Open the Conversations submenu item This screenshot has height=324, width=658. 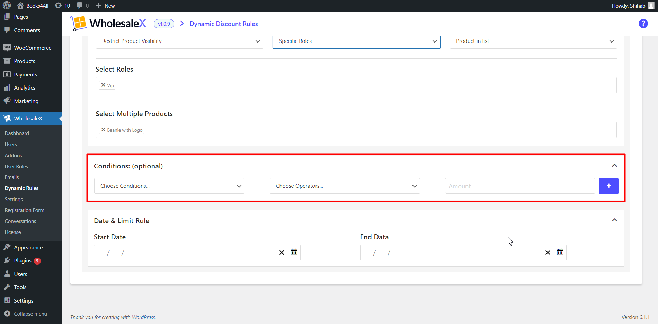tap(20, 221)
